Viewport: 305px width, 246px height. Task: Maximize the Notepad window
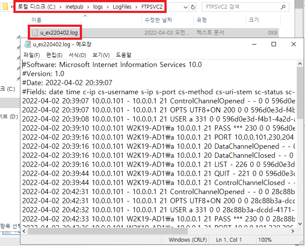tap(274, 44)
